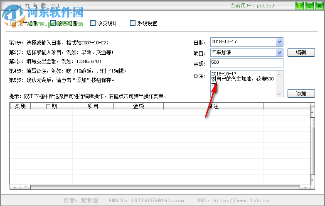Click the 备注 column header in table
The image size is (325, 206).
214,106
